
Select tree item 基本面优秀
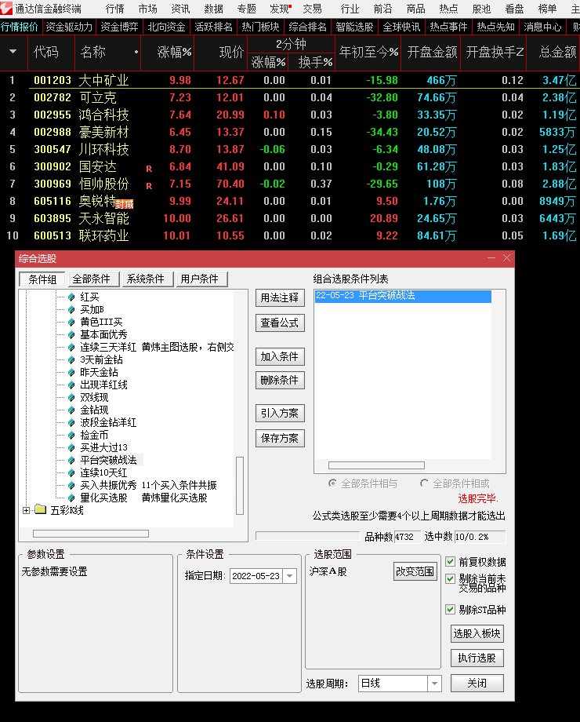pyautogui.click(x=103, y=334)
